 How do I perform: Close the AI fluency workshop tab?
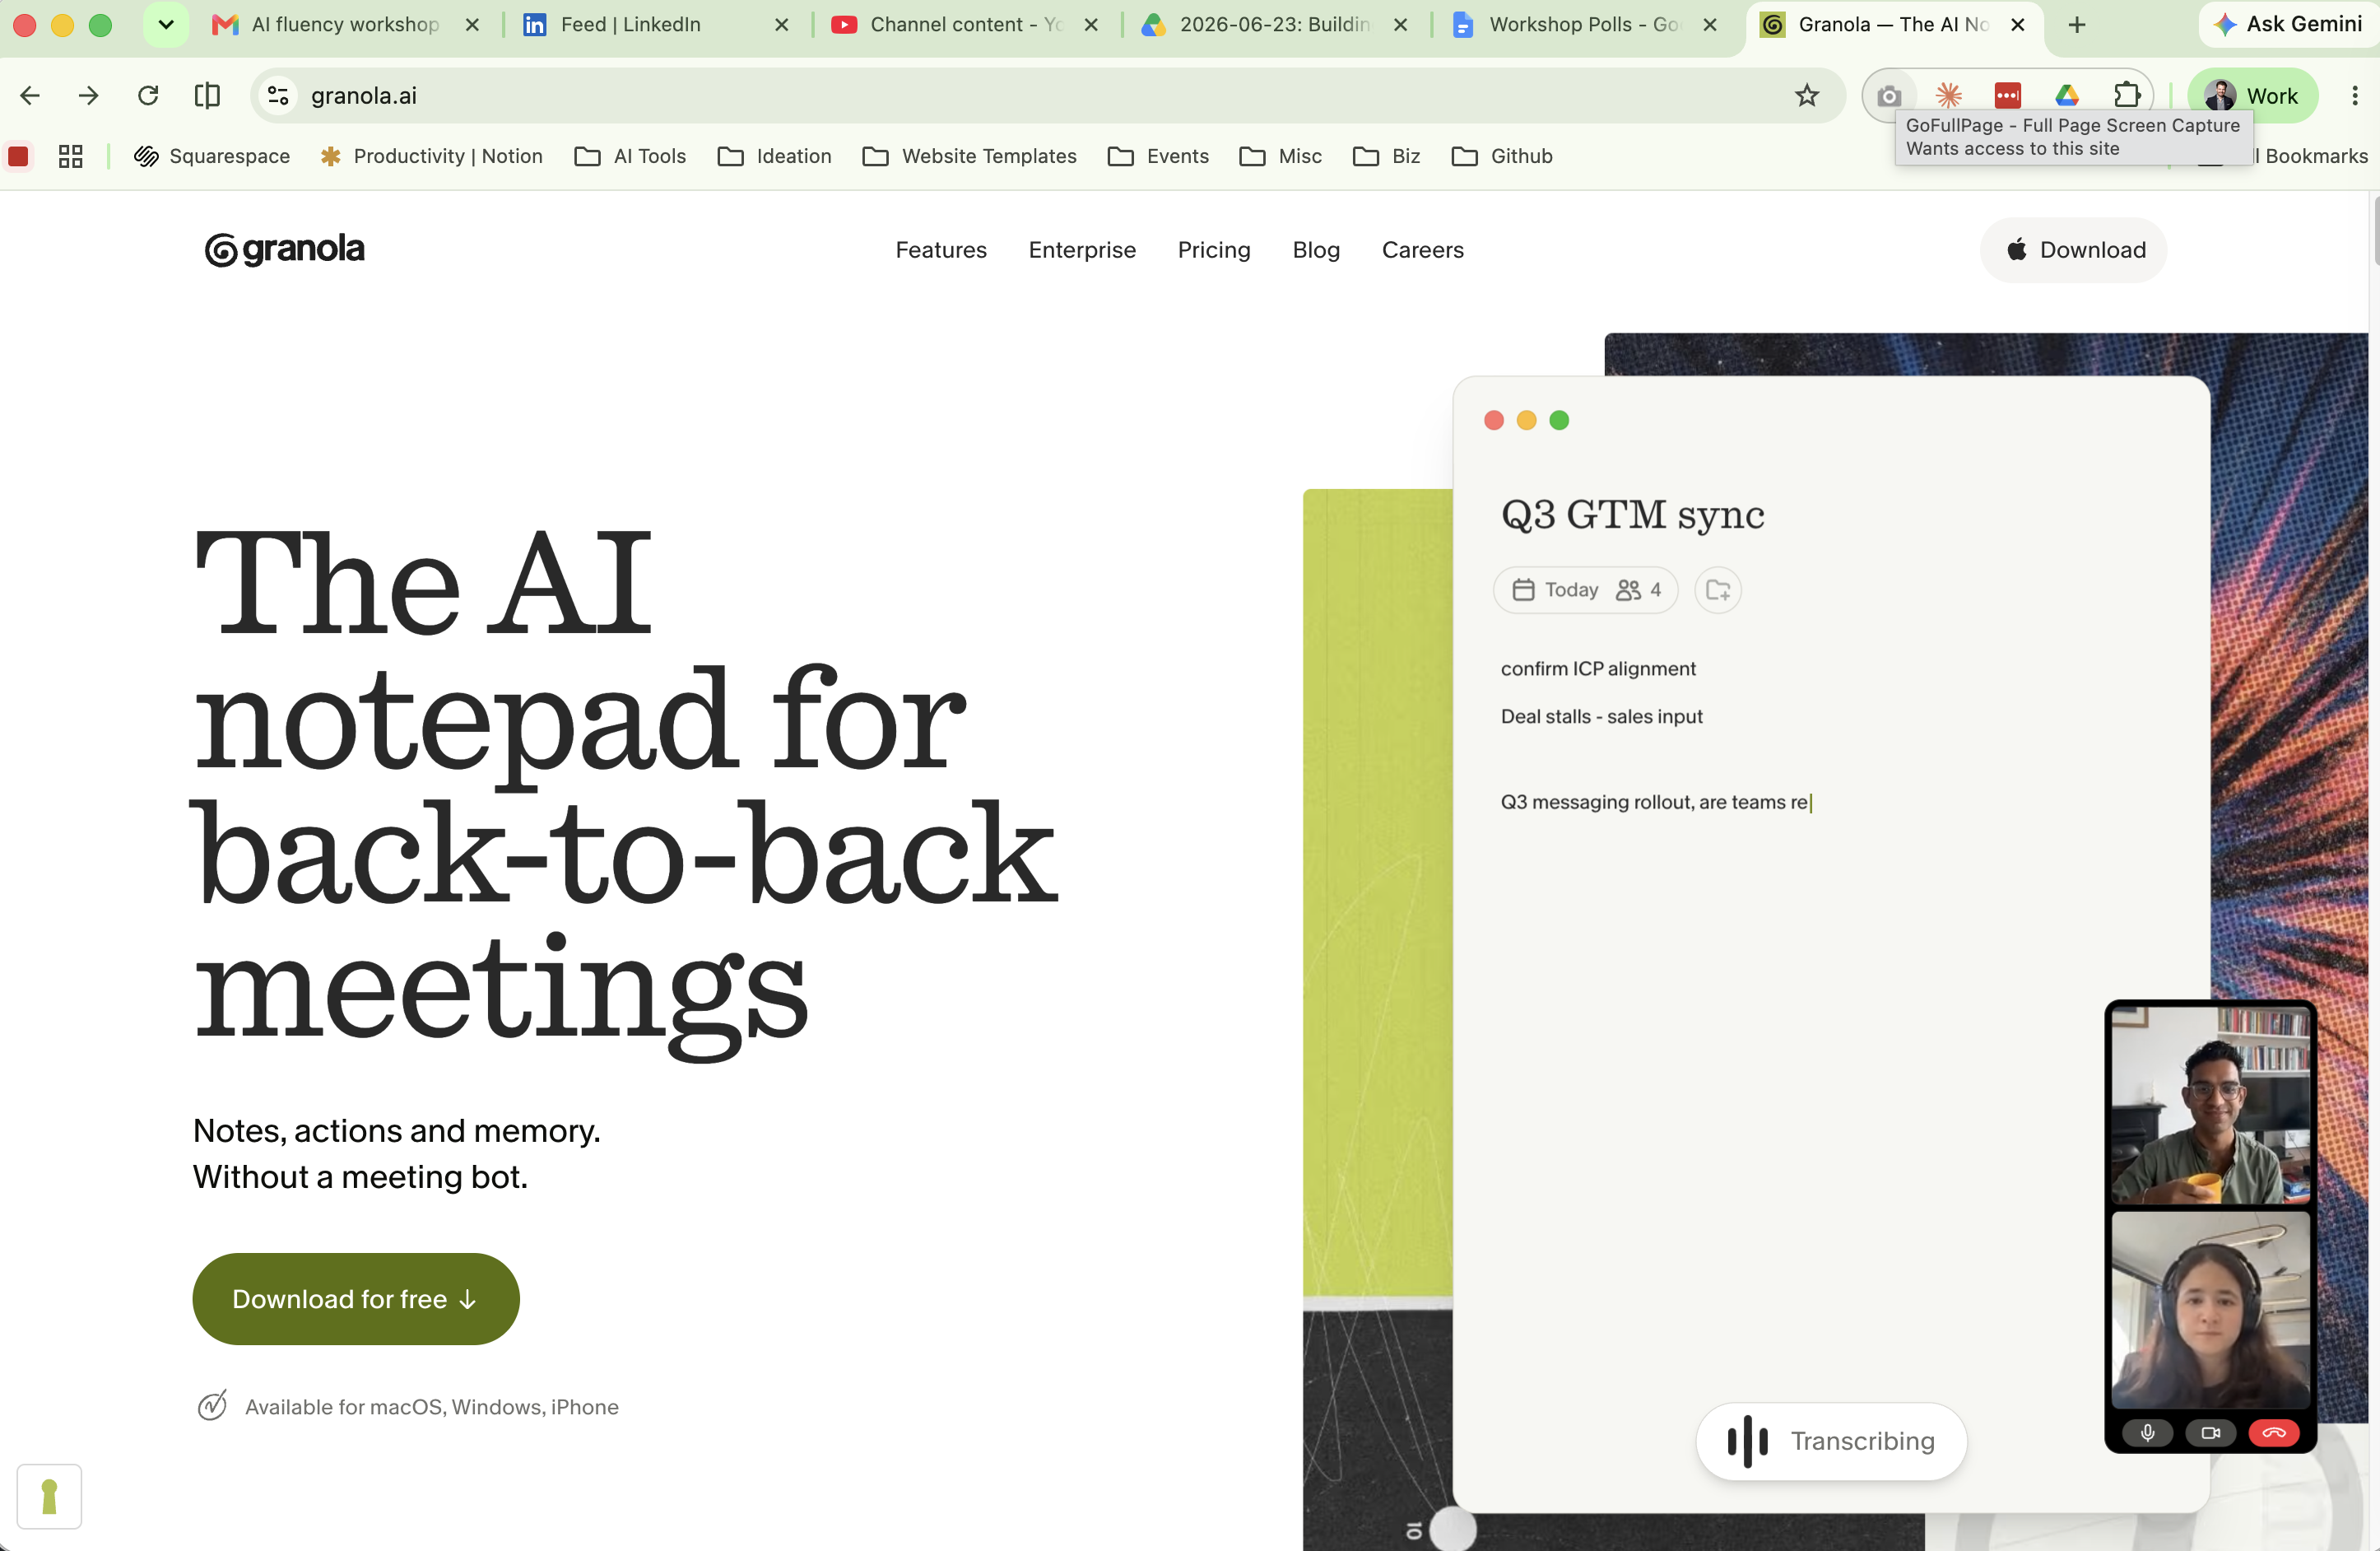click(x=473, y=25)
